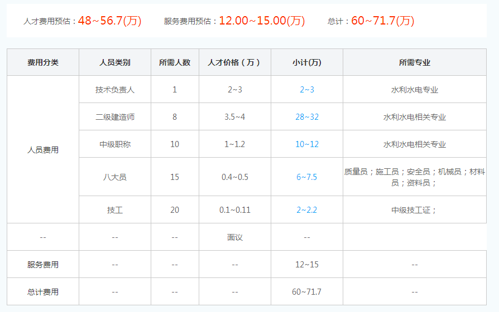Click the 1~1.2 price cell
The height and width of the screenshot is (312, 499).
(235, 144)
